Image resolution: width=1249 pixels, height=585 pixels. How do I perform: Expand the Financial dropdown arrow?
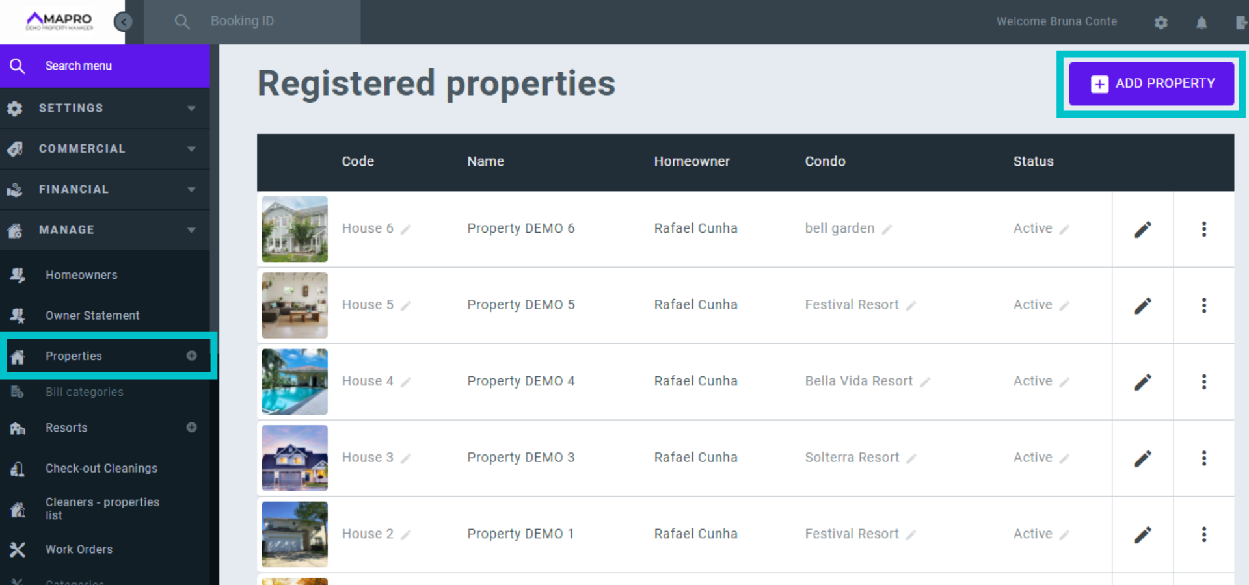[191, 190]
